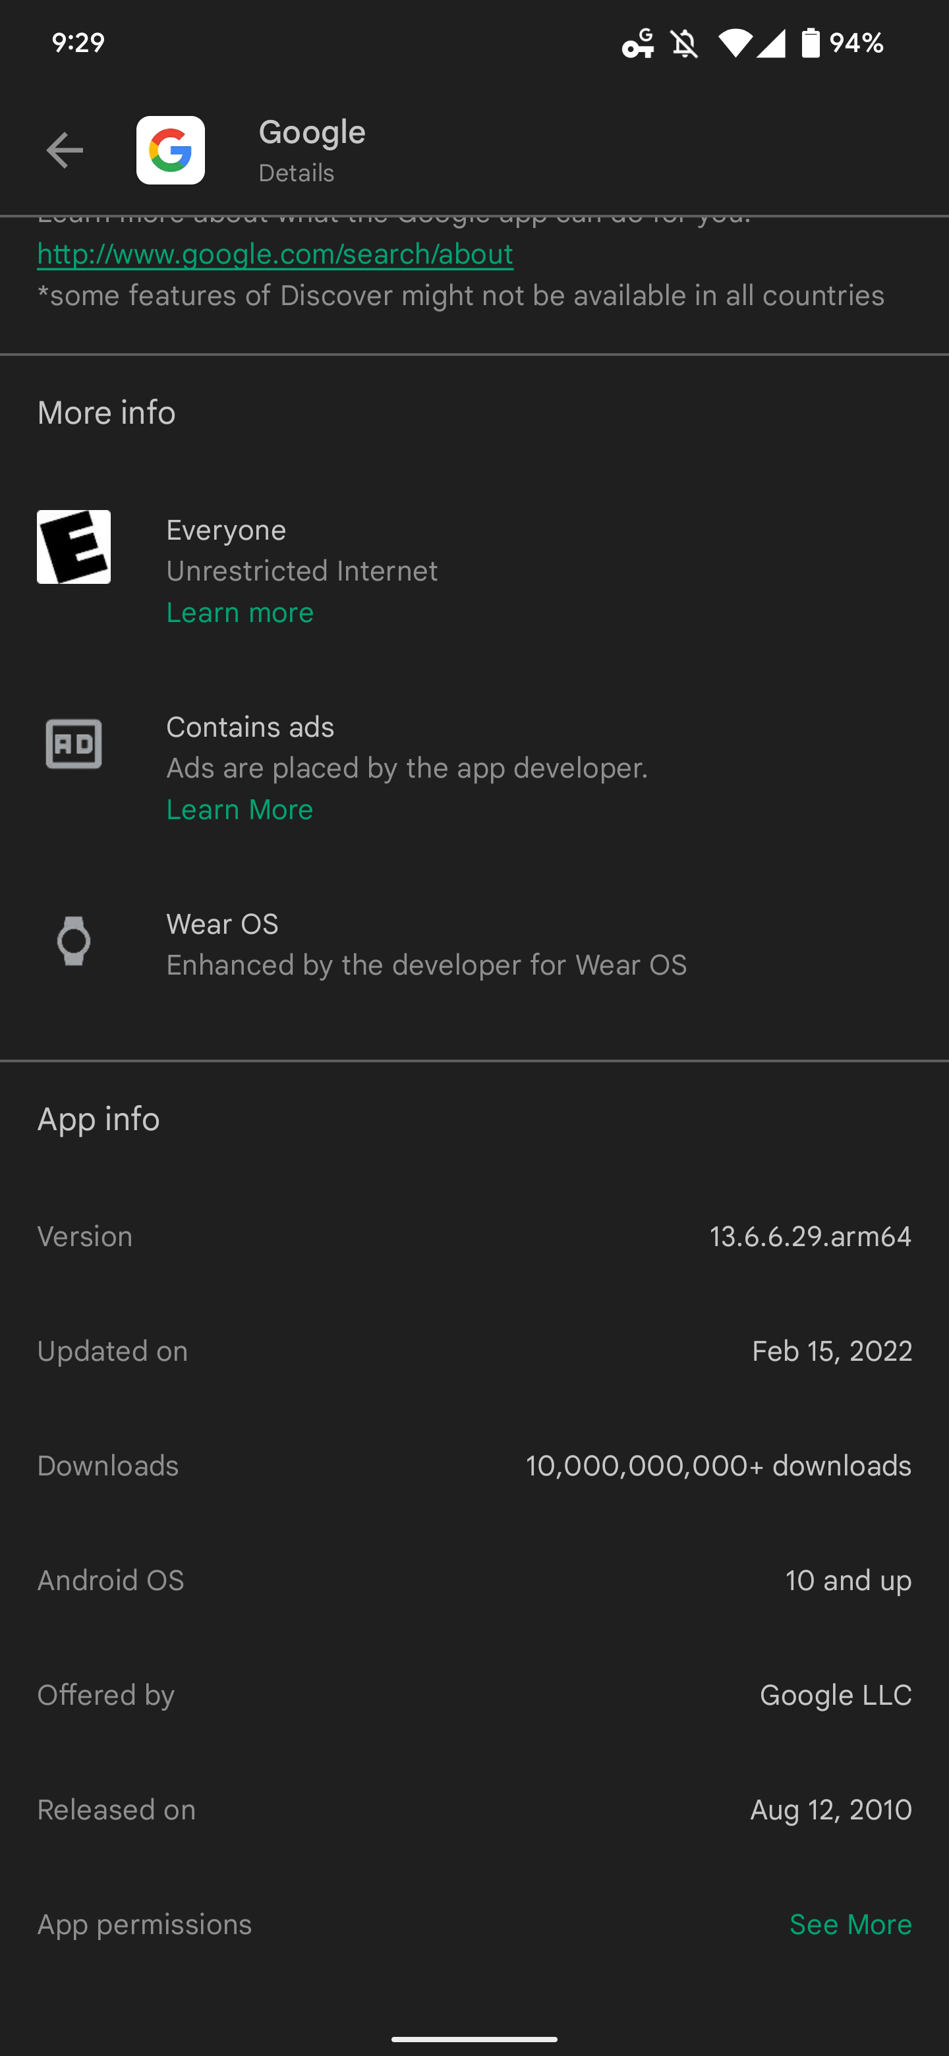Tap the Everyone rating E icon
The image size is (949, 2056).
tap(73, 547)
